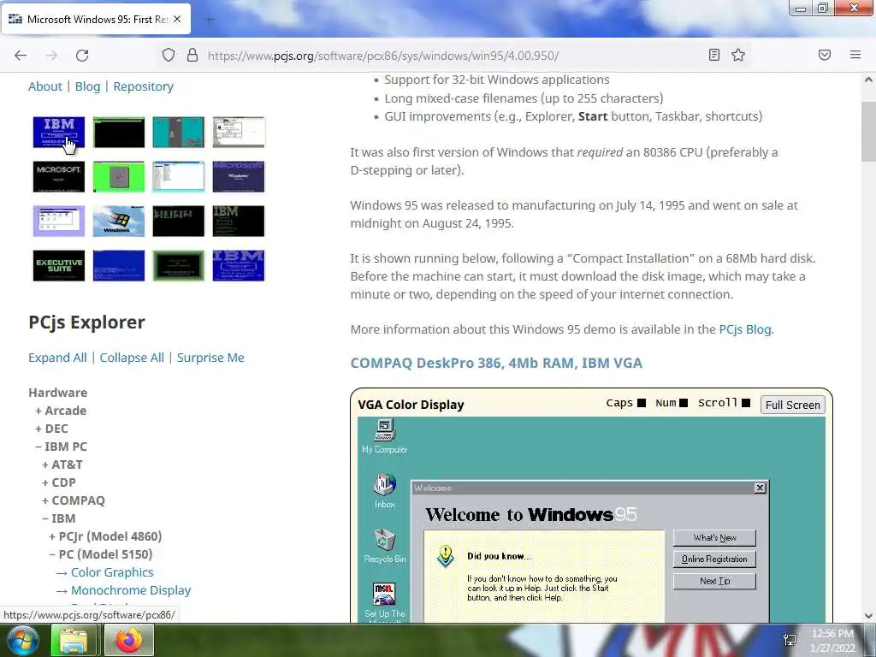Open the blue IBM thumbnail in the top row
Screen dimensions: 876x657
pyautogui.click(x=59, y=132)
